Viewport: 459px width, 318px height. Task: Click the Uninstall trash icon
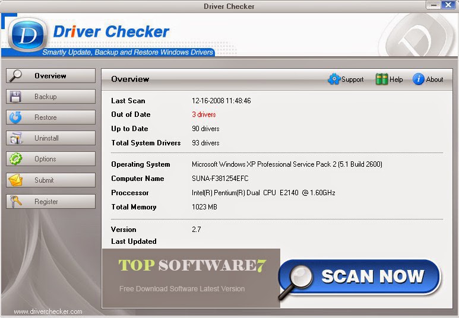(16, 138)
